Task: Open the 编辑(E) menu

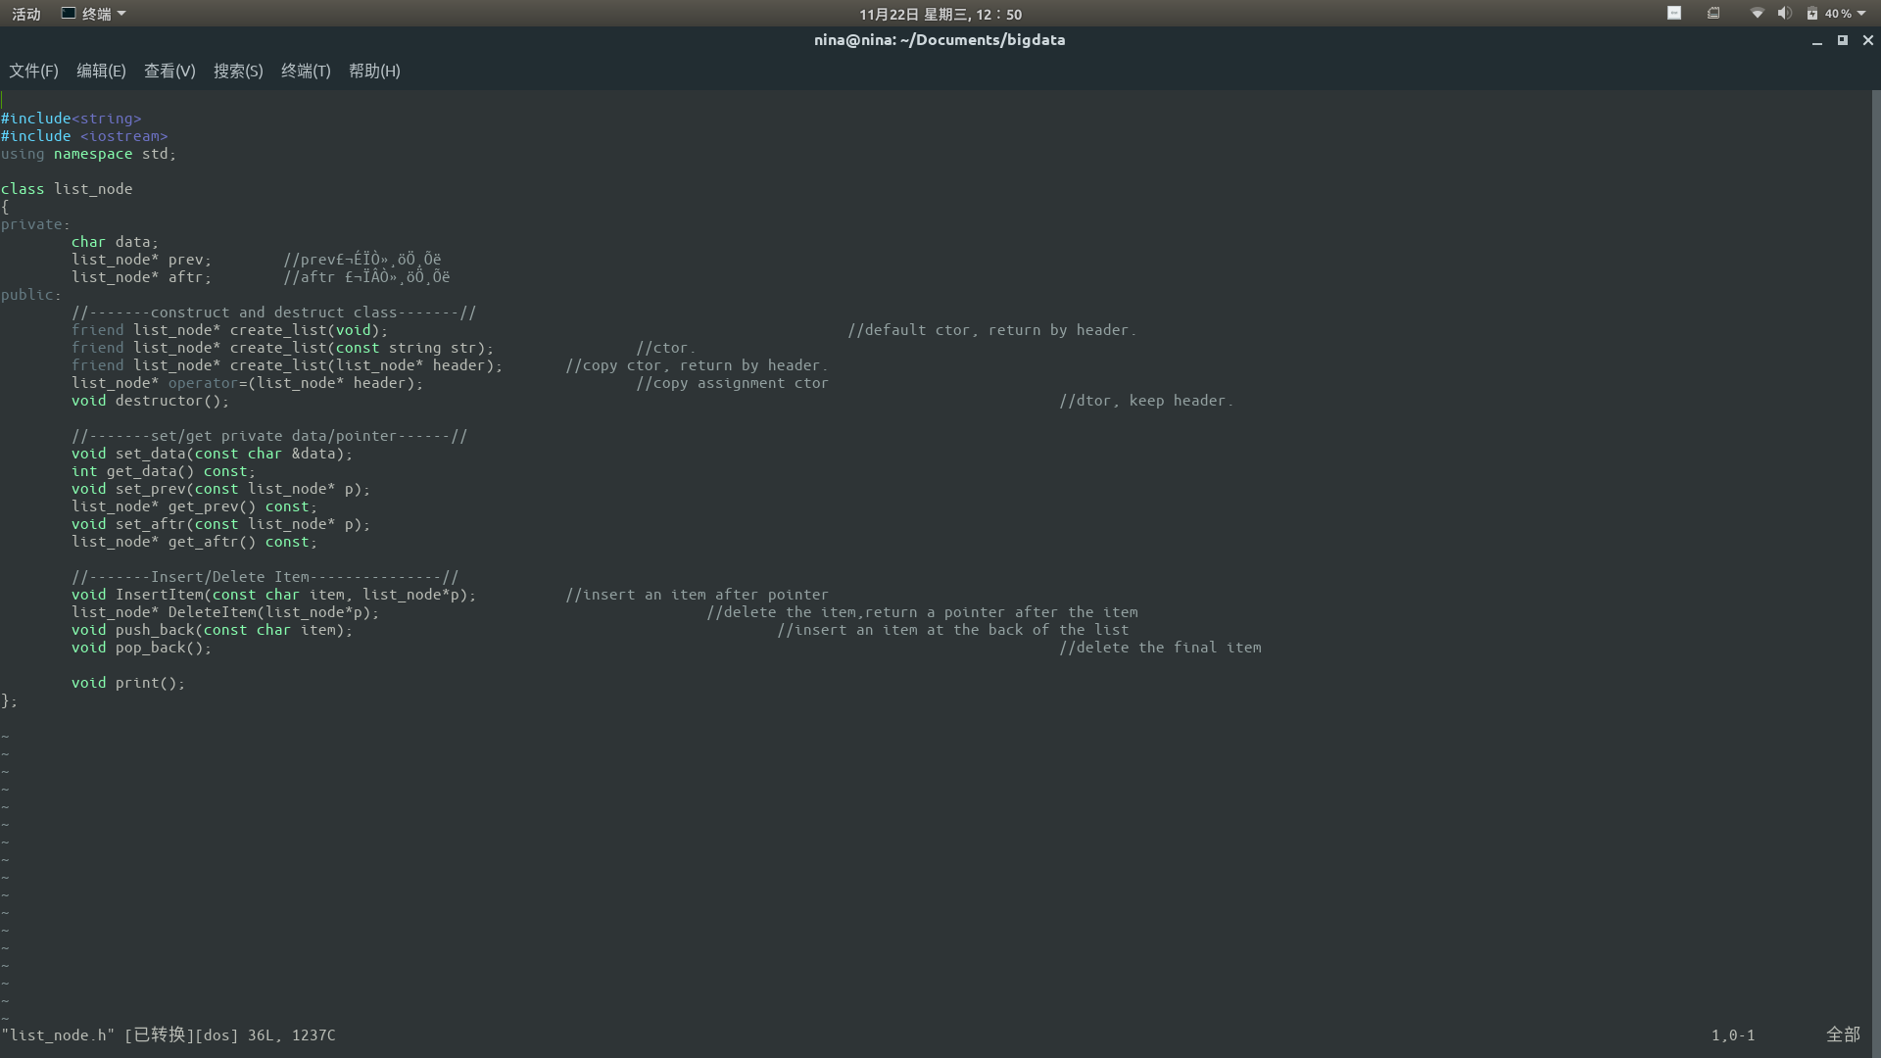Action: click(x=101, y=71)
